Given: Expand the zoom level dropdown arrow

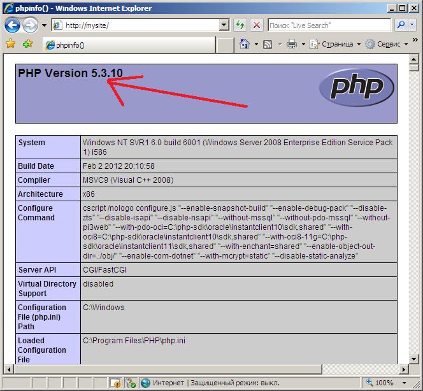Looking at the screenshot, I should [x=404, y=383].
